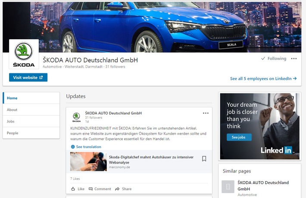Click the marconomy.de source text
Screen dimensions: 306x198
pos(119,167)
